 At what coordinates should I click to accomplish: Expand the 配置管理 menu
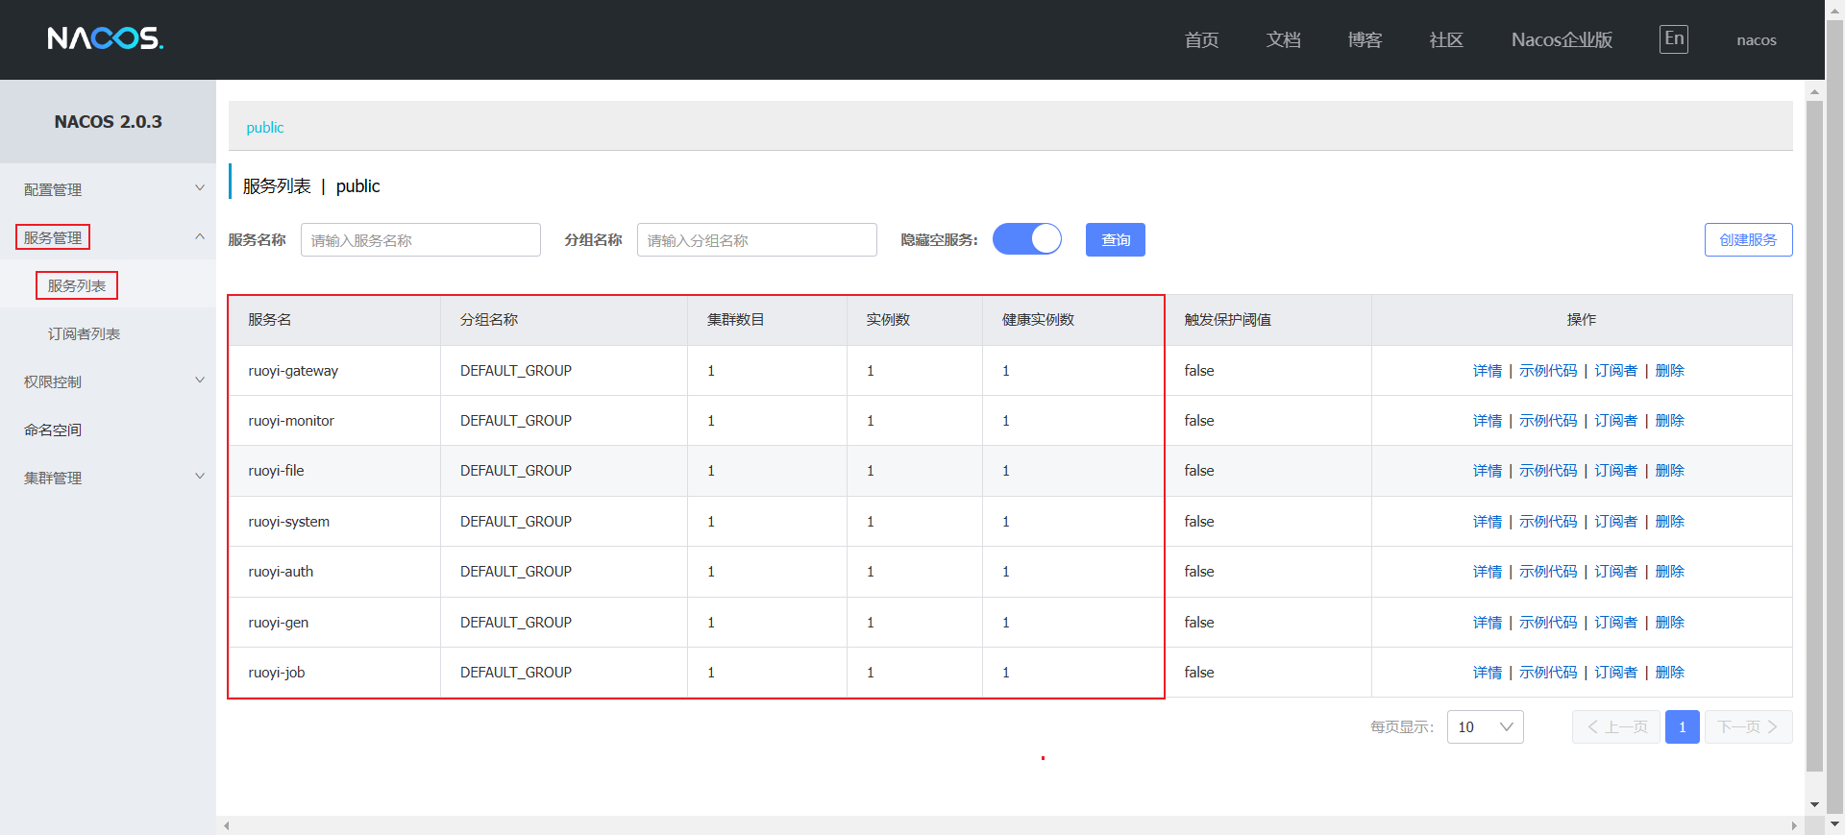(108, 189)
